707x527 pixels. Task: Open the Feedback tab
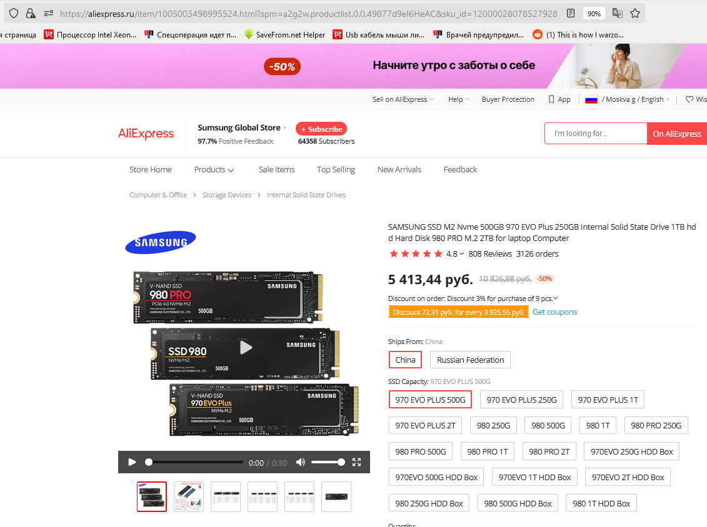[460, 169]
